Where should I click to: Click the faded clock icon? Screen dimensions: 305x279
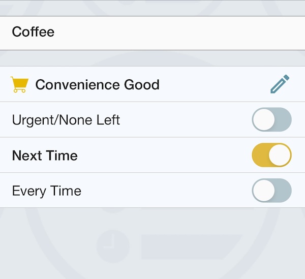[113, 246]
